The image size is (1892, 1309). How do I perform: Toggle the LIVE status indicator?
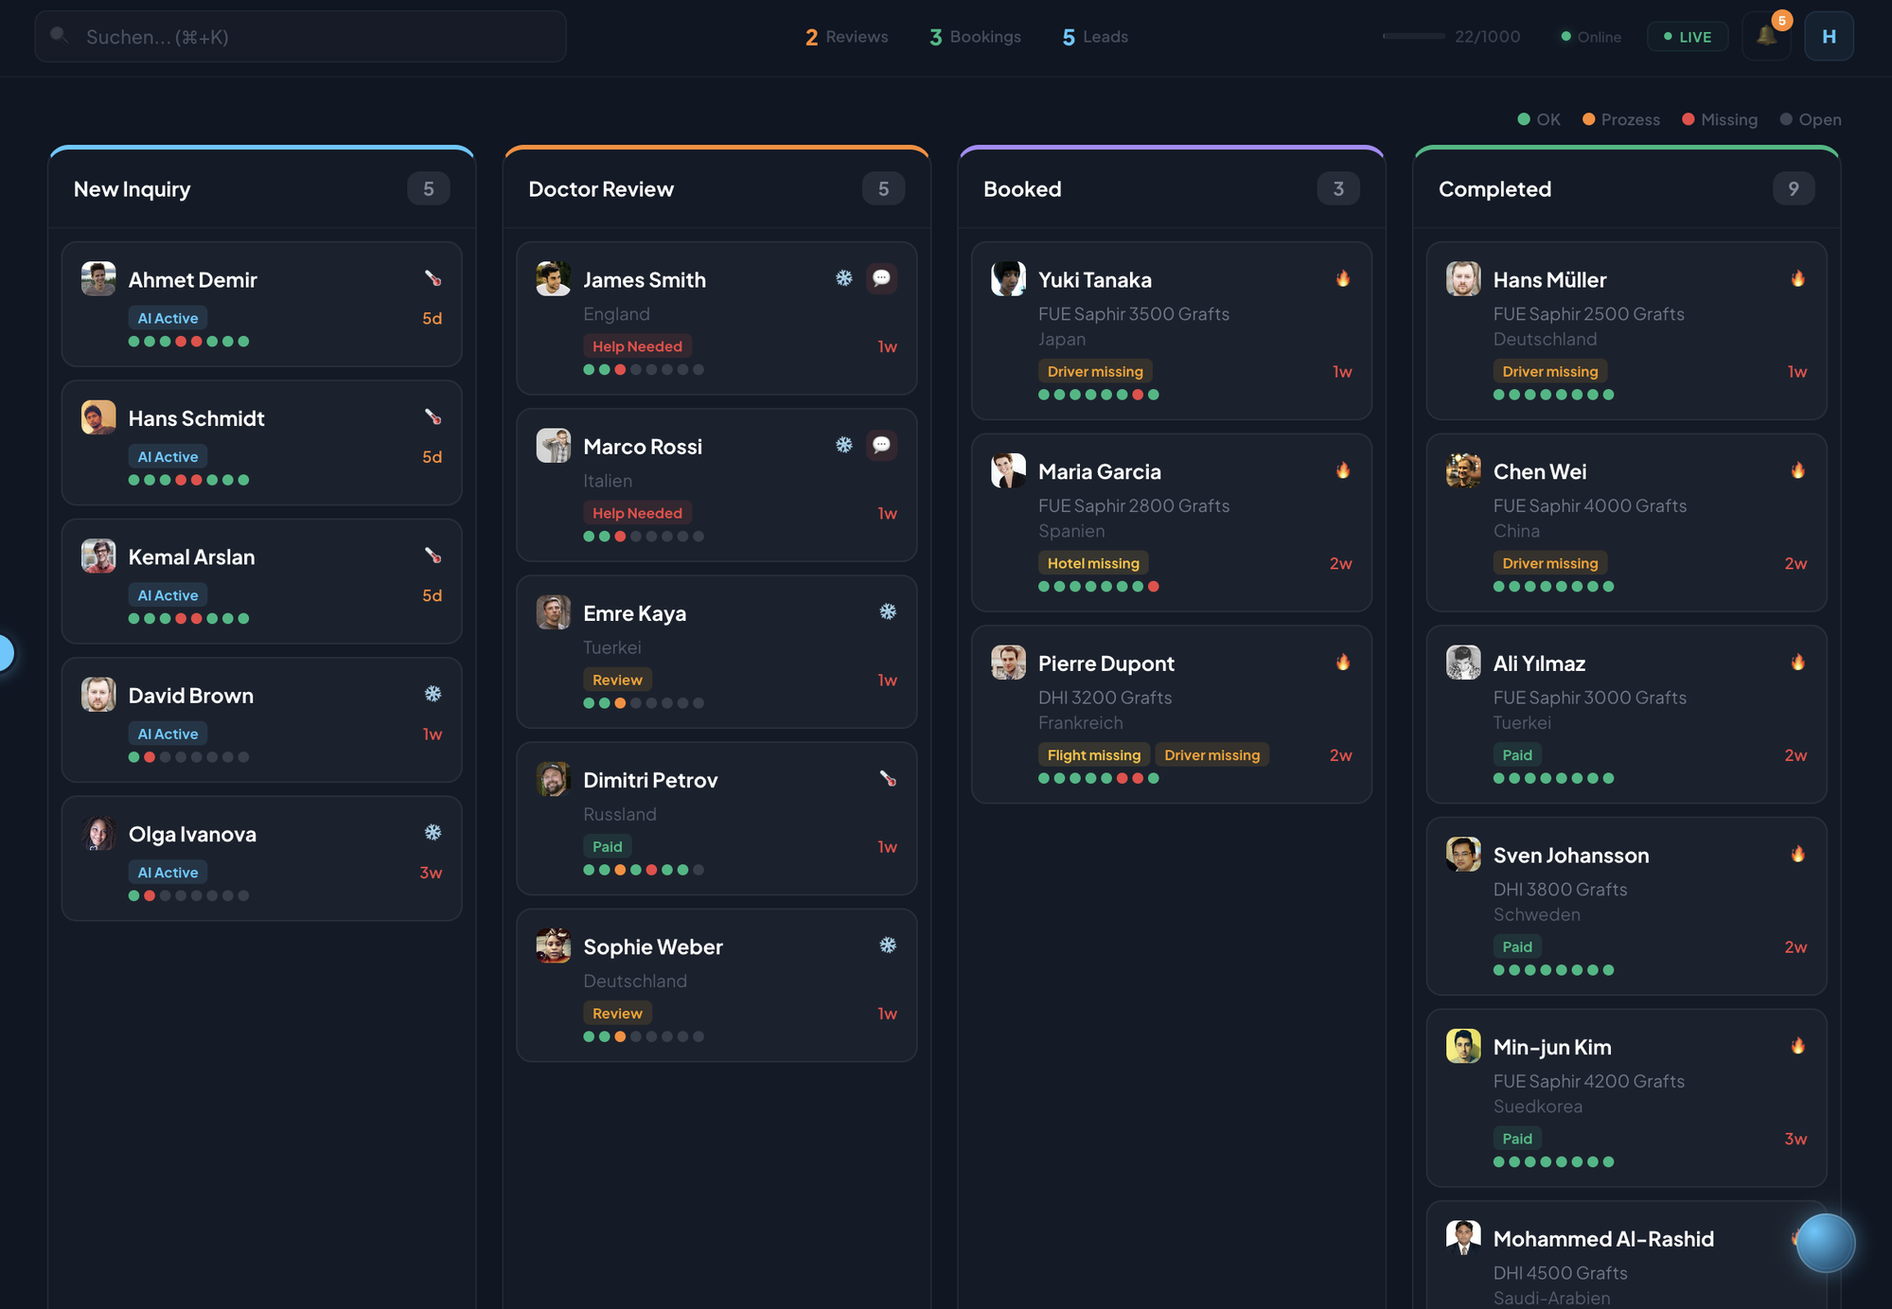pyautogui.click(x=1687, y=37)
